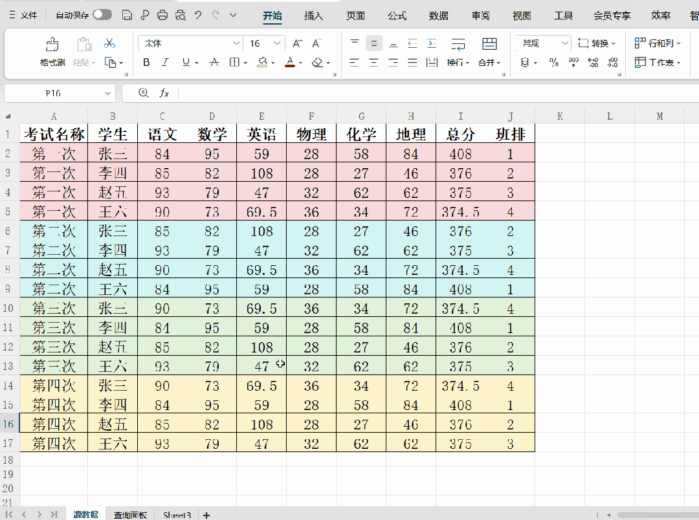Open the font name dropdown

coord(236,43)
